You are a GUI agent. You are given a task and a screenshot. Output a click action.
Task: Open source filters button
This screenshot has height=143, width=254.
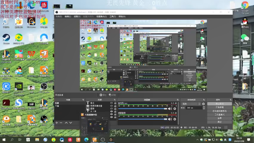point(112,95)
